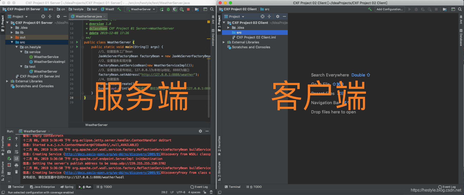The image size is (464, 195).
Task: Open first docs.oasis-open.org link in console
Action: [113, 154]
